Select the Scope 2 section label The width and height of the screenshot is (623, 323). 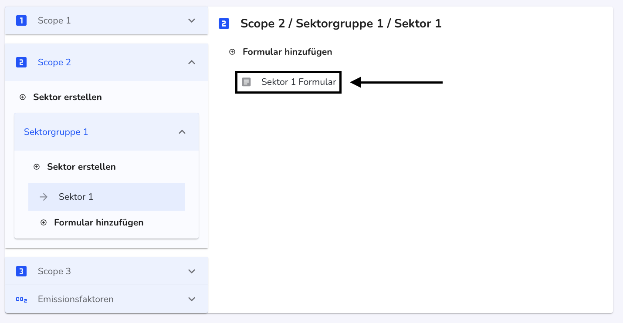pos(54,62)
